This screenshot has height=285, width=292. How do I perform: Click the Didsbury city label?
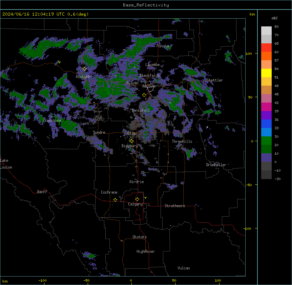pos(130,146)
